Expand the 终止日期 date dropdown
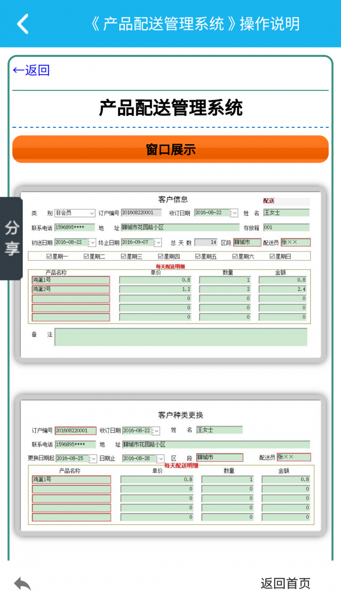The height and width of the screenshot is (606, 341). (x=158, y=243)
